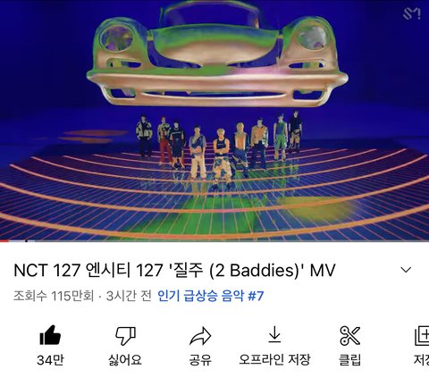Expand the video description with the chevron
The width and height of the screenshot is (429, 378).
(406, 270)
